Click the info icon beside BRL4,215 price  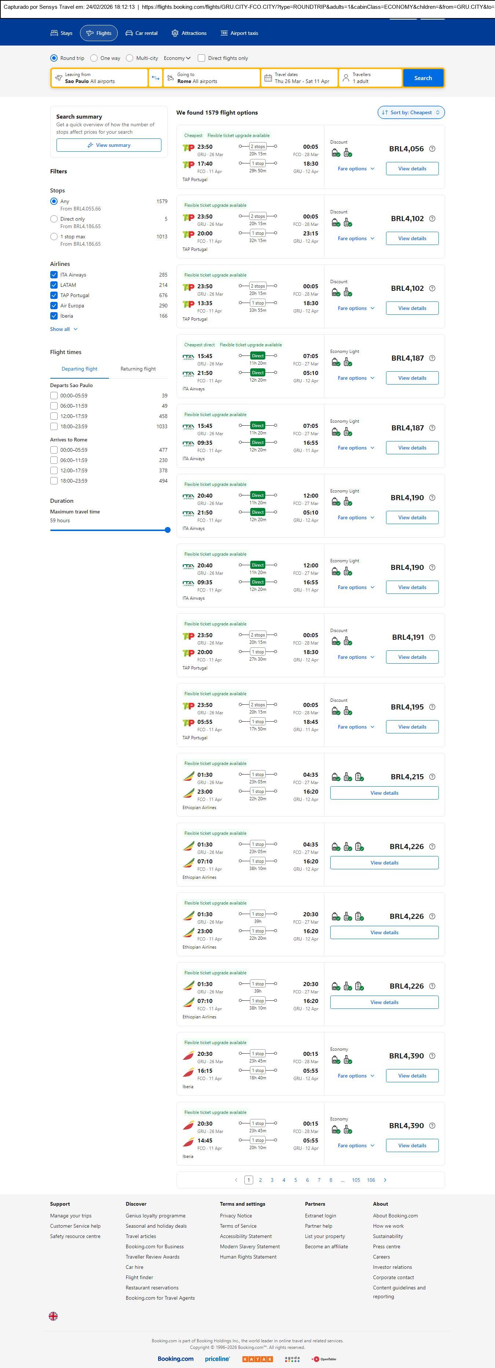(432, 776)
